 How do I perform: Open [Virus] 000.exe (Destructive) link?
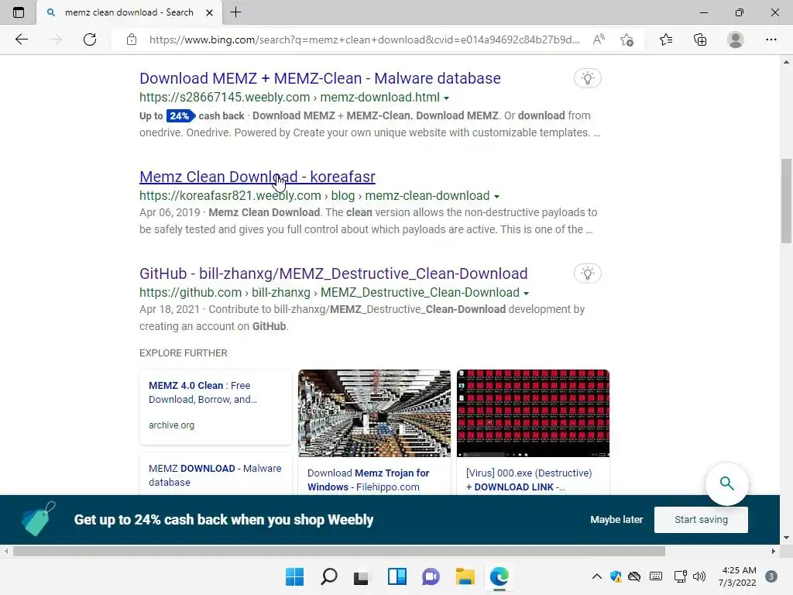[528, 480]
